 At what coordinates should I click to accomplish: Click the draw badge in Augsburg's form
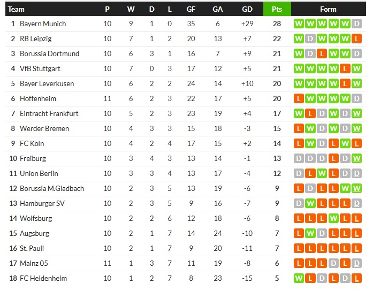(x=322, y=233)
